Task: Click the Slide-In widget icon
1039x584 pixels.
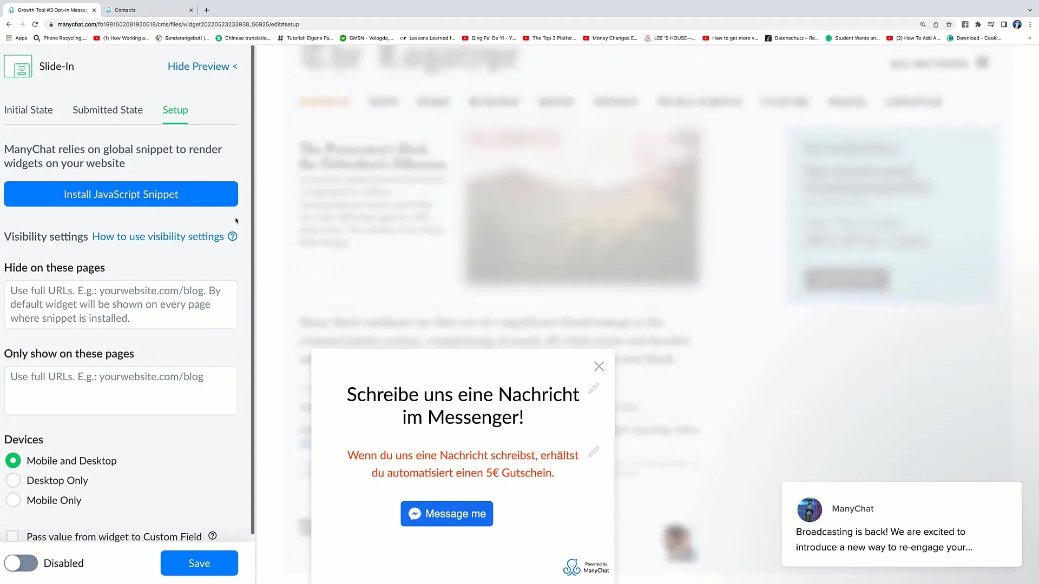Action: [x=18, y=67]
